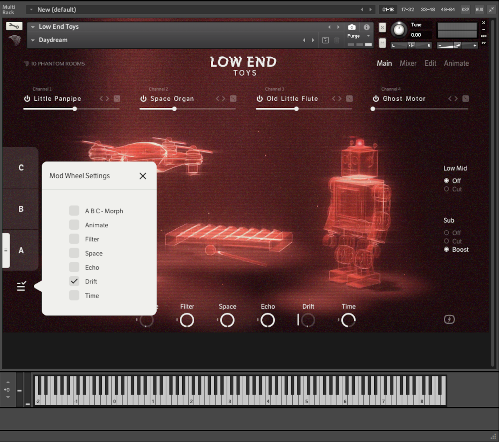
Task: Select morph slot B
Action: click(x=21, y=209)
